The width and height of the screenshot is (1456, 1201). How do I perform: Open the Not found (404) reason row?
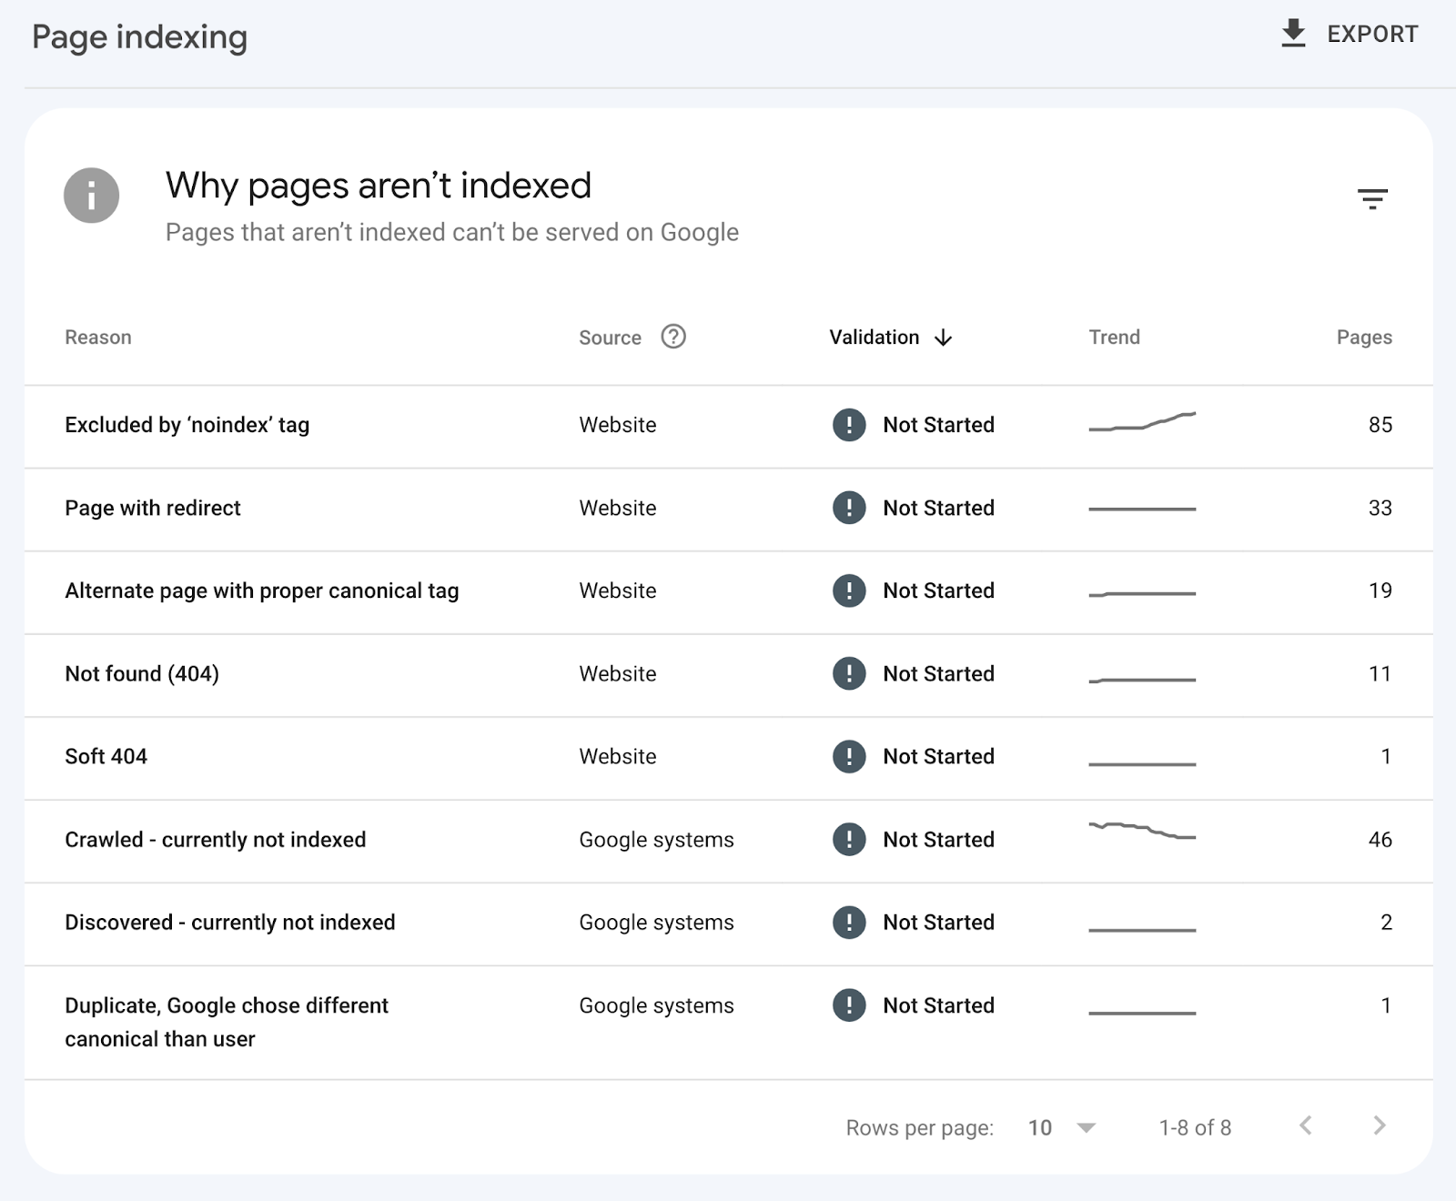[141, 674]
